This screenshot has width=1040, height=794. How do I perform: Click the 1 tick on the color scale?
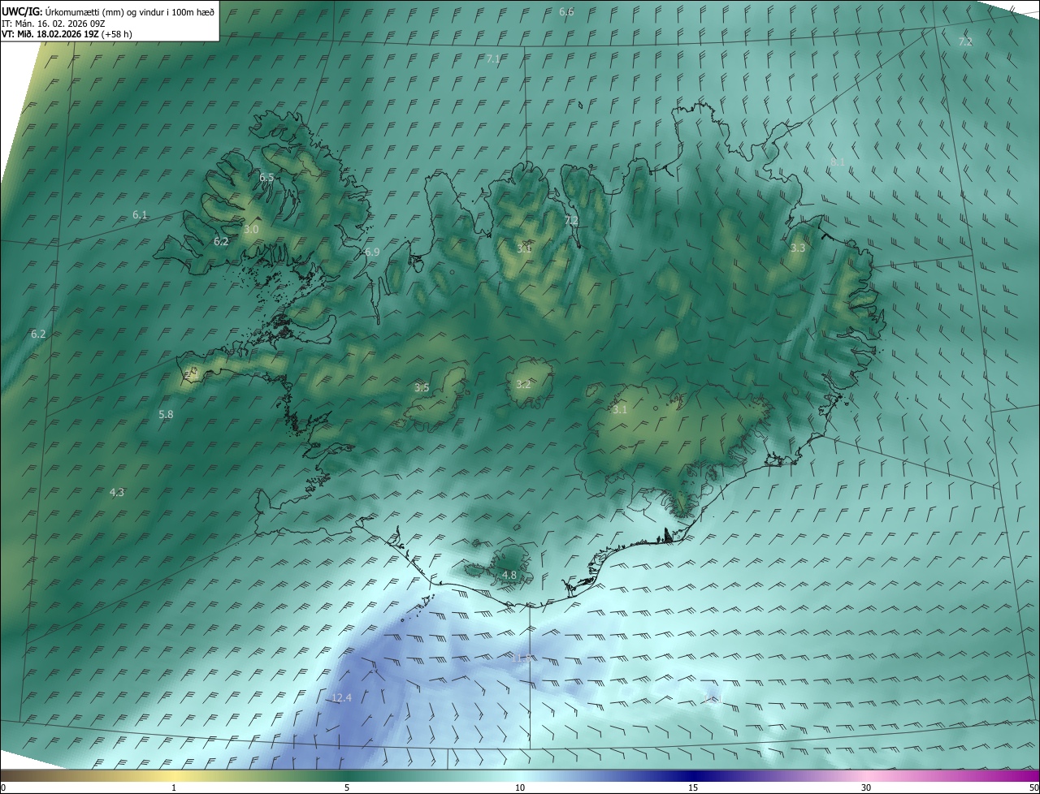click(x=174, y=788)
